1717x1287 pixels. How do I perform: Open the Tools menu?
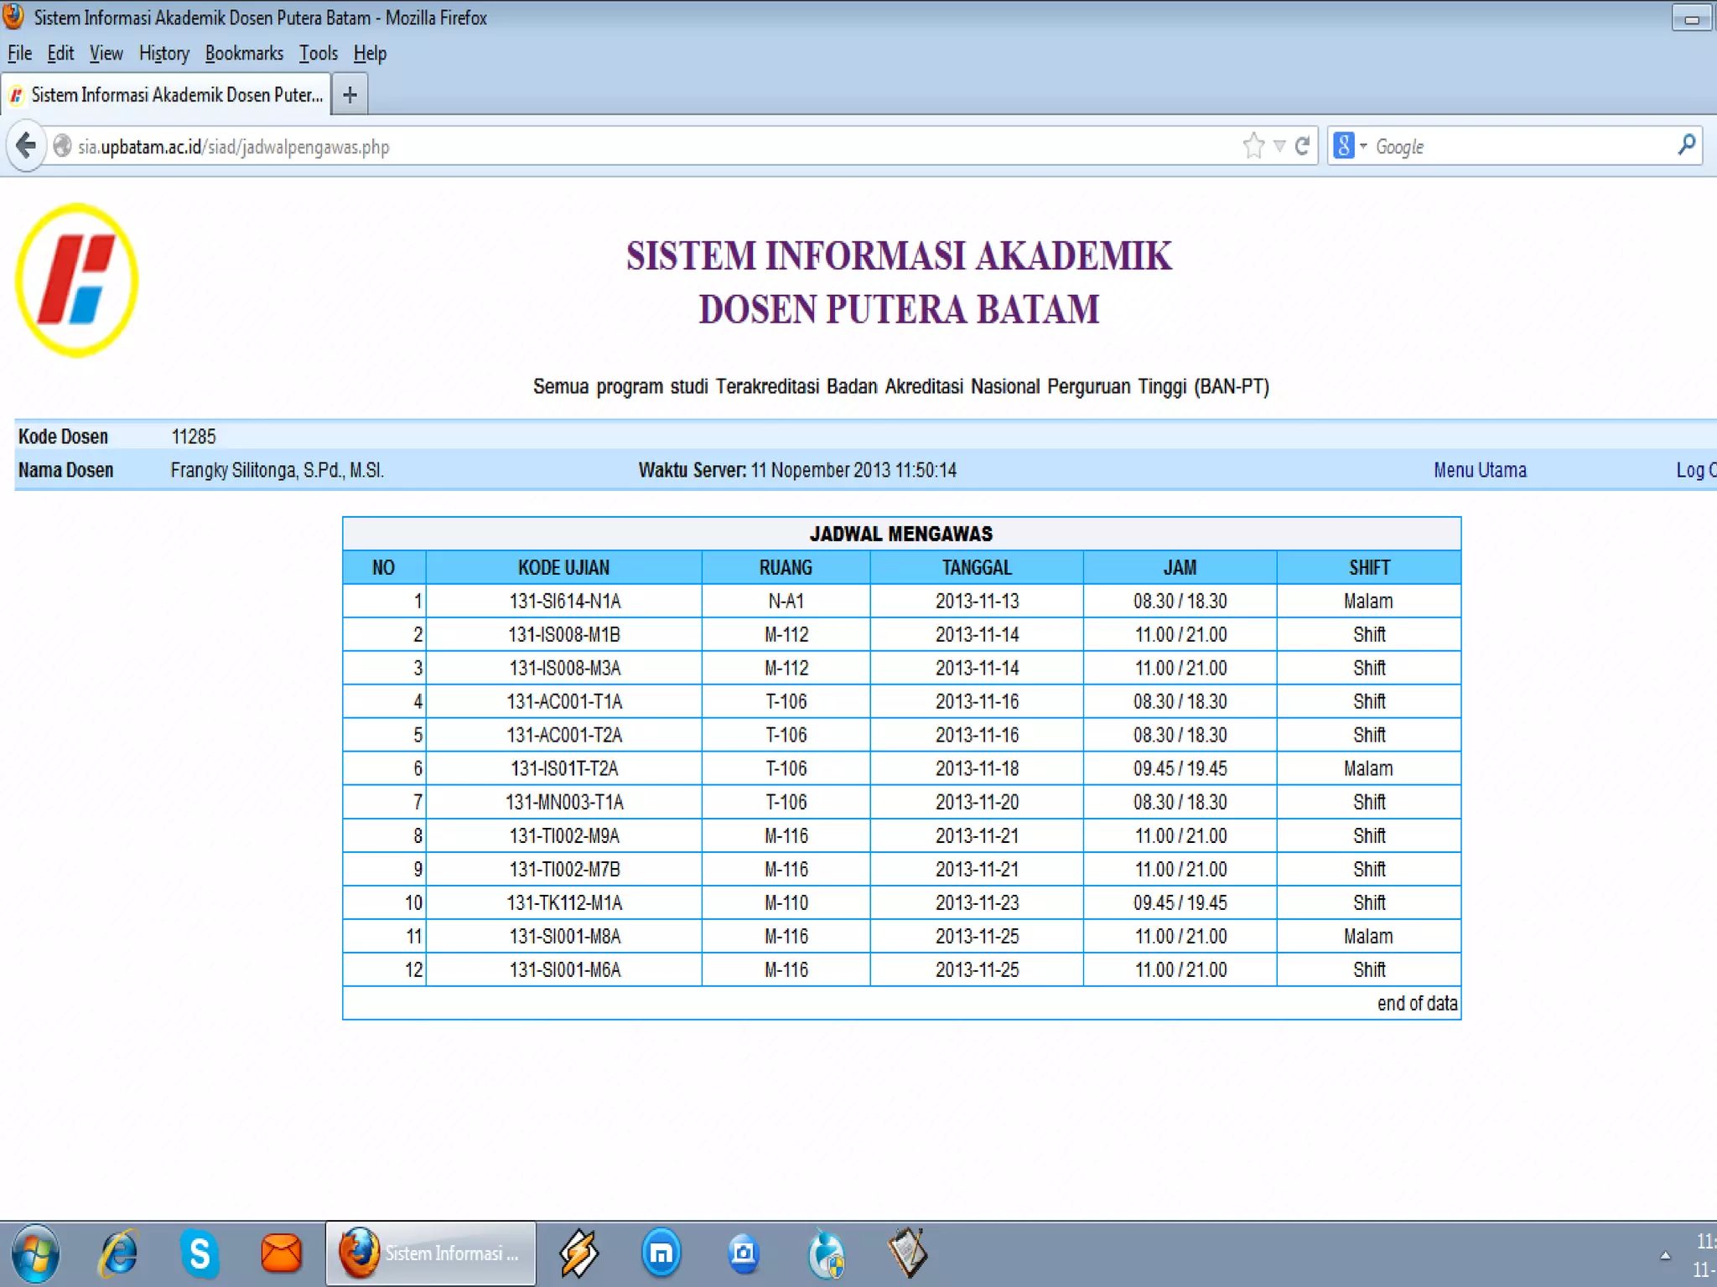click(x=318, y=54)
